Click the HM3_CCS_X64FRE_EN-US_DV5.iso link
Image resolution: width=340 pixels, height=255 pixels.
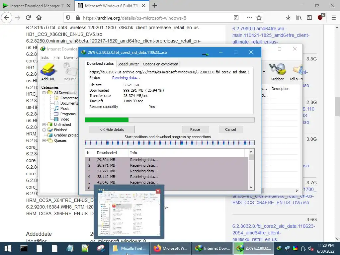pos(271,203)
